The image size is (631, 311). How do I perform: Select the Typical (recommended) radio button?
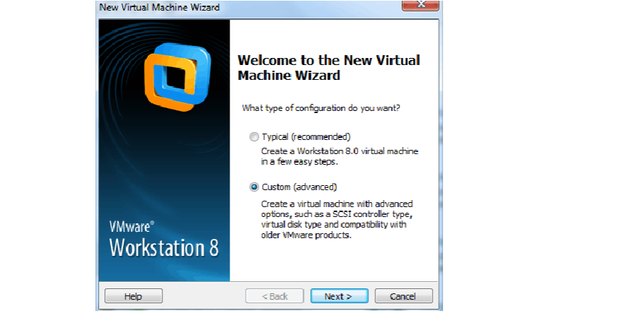pos(254,137)
